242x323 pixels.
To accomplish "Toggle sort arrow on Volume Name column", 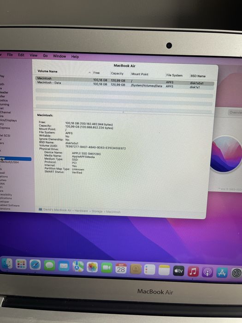I will [x=89, y=73].
